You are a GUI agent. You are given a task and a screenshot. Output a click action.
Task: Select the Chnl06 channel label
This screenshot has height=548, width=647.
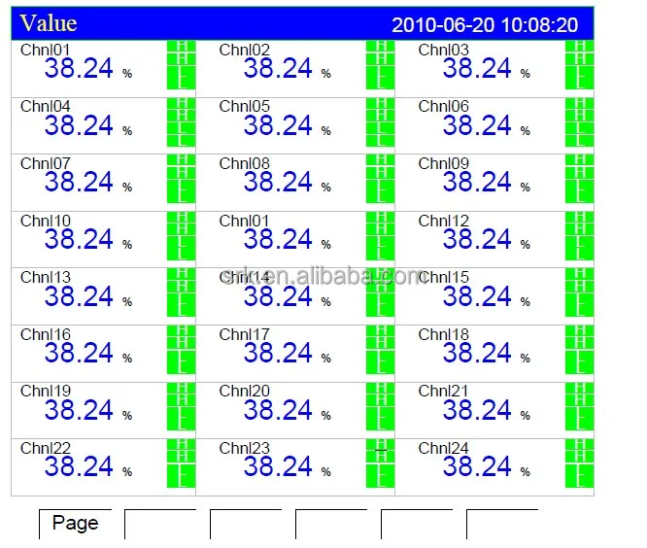444,107
